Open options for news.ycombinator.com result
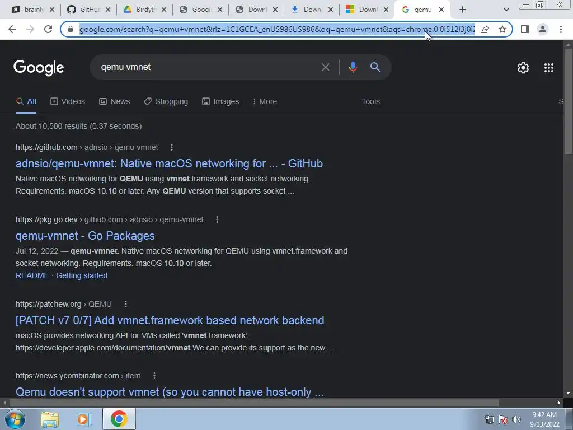The height and width of the screenshot is (430, 573). (x=154, y=376)
